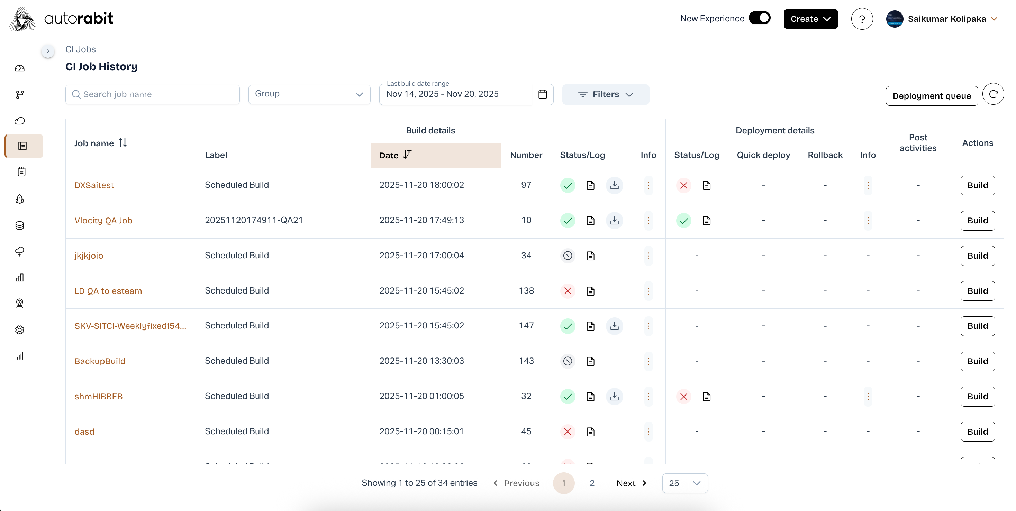Open the dashboard gauge icon in sidebar

pyautogui.click(x=20, y=68)
